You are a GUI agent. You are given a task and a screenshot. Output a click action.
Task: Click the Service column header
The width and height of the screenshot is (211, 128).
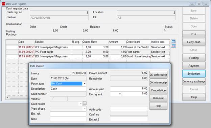coord(53,42)
